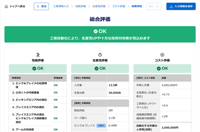Click the 評価結果 column header
200x132 pixels.
(x=58, y=78)
